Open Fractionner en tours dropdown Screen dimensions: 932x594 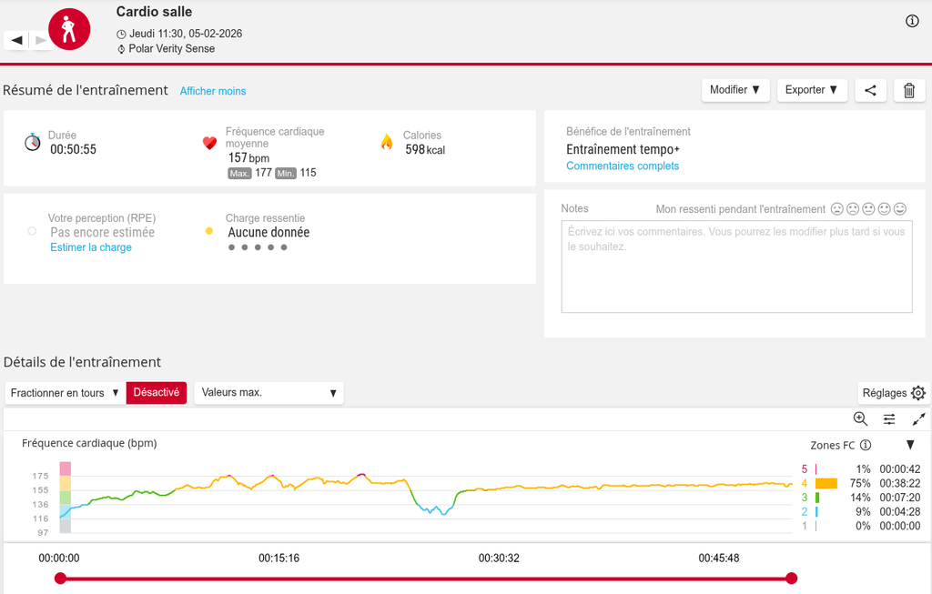(65, 393)
